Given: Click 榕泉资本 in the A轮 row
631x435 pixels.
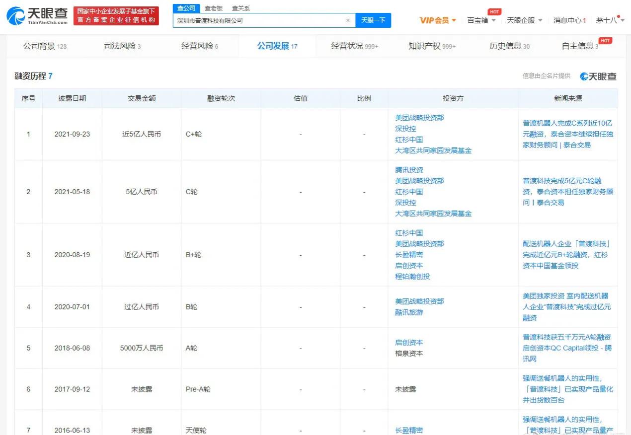Looking at the screenshot, I should tap(409, 354).
